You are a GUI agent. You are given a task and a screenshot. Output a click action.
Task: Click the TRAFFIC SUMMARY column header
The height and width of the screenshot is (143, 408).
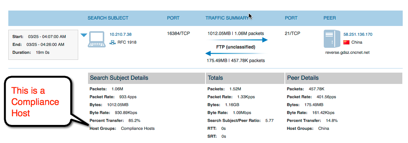(227, 18)
